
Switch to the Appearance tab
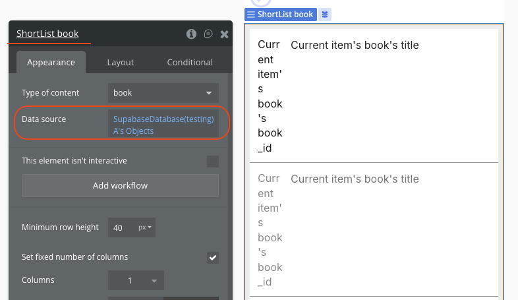(x=51, y=62)
